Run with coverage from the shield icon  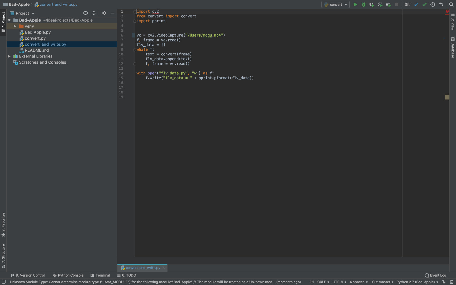(372, 4)
